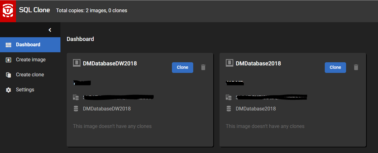Image resolution: width=378 pixels, height=153 pixels.
Task: Click the database icon in the DMDatabaseDW2018 card
Action: 76,109
